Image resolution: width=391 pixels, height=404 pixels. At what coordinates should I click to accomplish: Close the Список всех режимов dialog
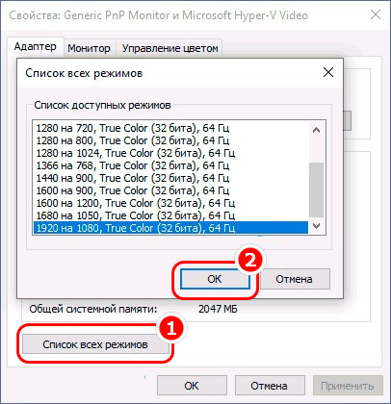pos(328,72)
